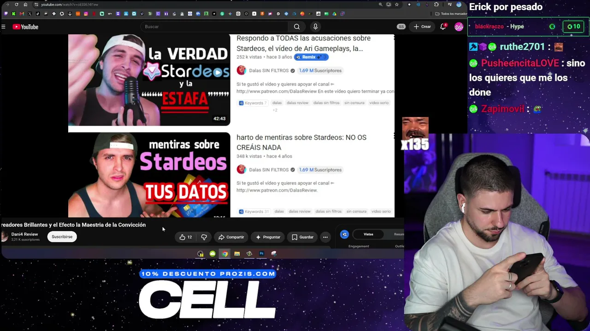590x331 pixels.
Task: Click the browser home button
Action: [x=25, y=5]
